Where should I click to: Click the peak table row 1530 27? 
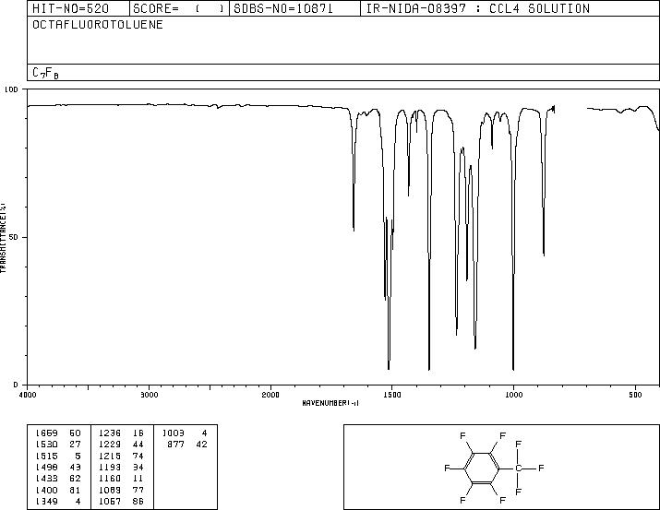pos(58,445)
